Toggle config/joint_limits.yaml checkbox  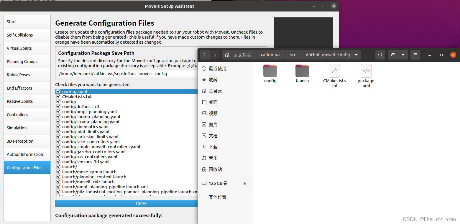[58, 132]
